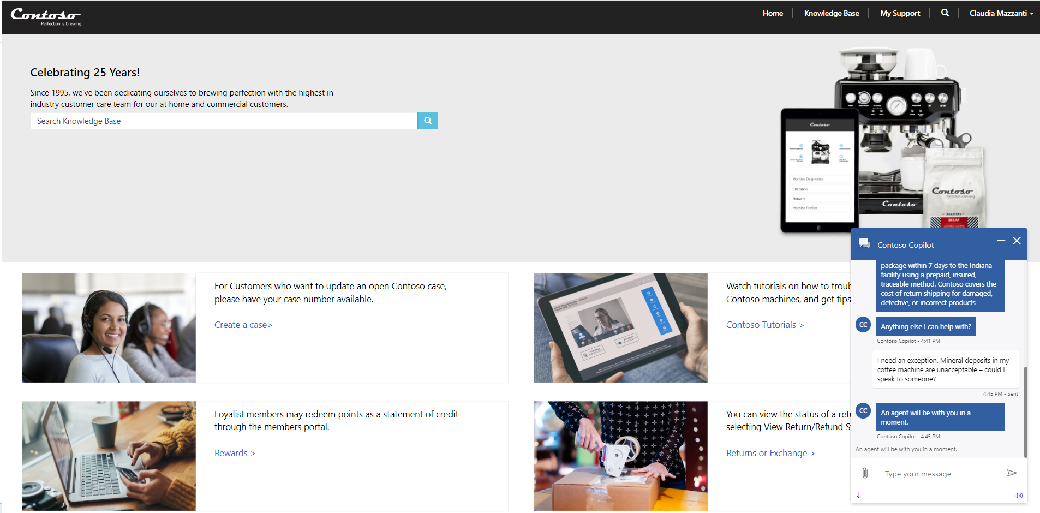Click the Returns or Exchange link

pyautogui.click(x=770, y=452)
